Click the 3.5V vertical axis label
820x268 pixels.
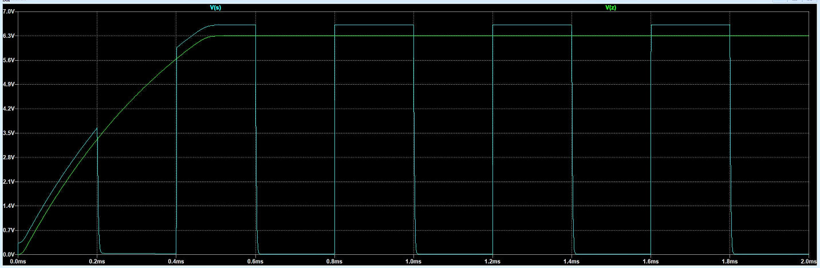click(9, 133)
